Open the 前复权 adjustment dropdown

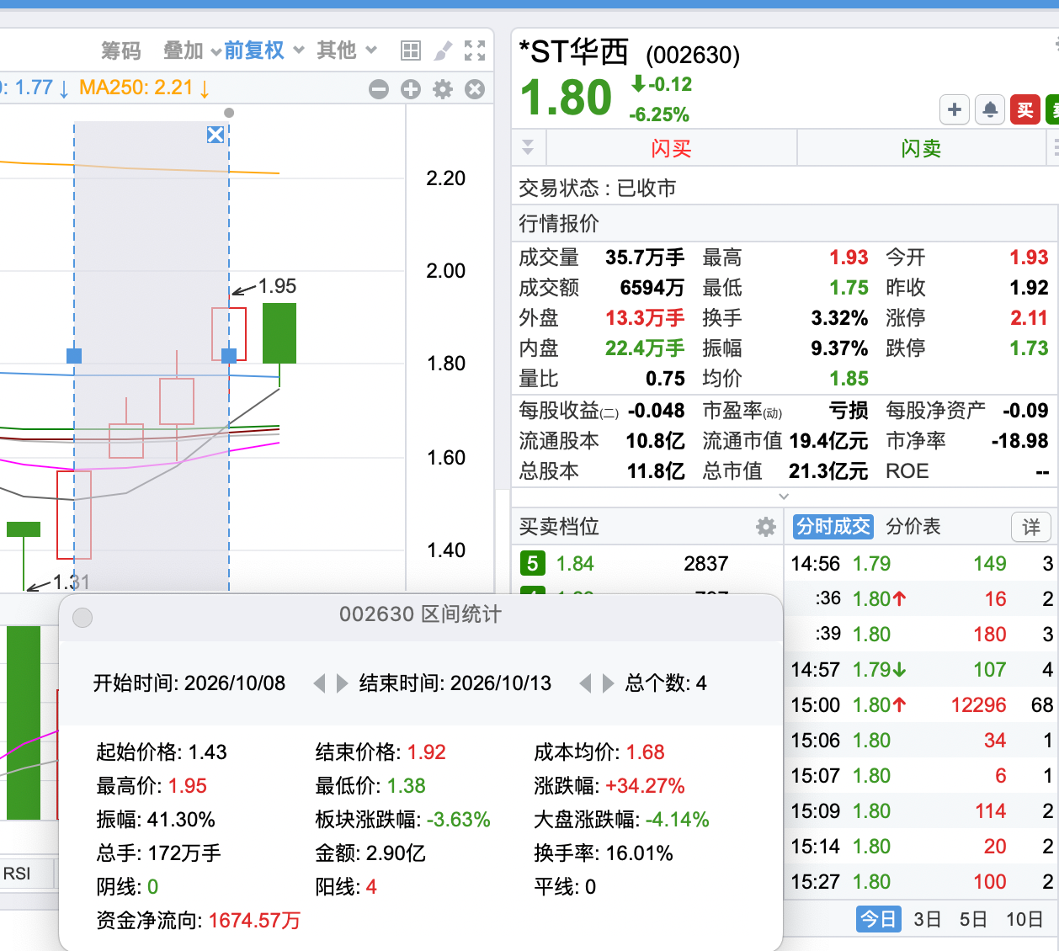263,50
